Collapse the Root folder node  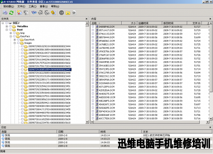point(7,30)
